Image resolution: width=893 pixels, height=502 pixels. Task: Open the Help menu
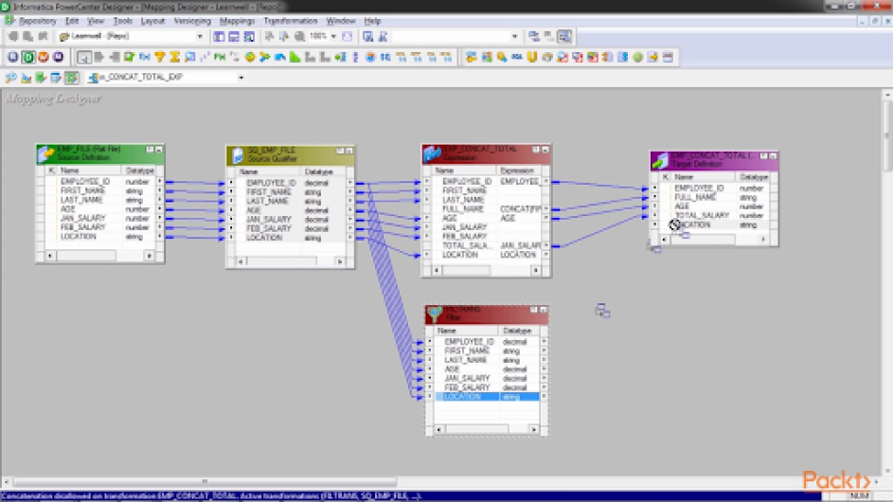pos(372,21)
